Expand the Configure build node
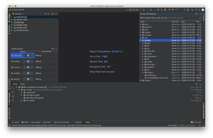 22,95
